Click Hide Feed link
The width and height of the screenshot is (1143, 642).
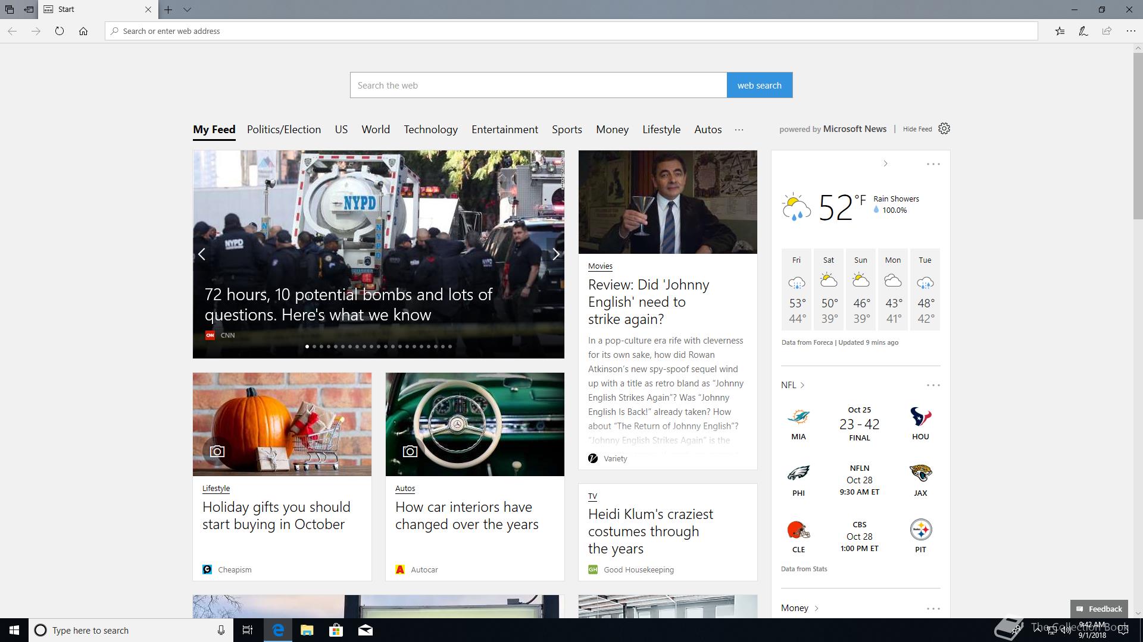[917, 129]
